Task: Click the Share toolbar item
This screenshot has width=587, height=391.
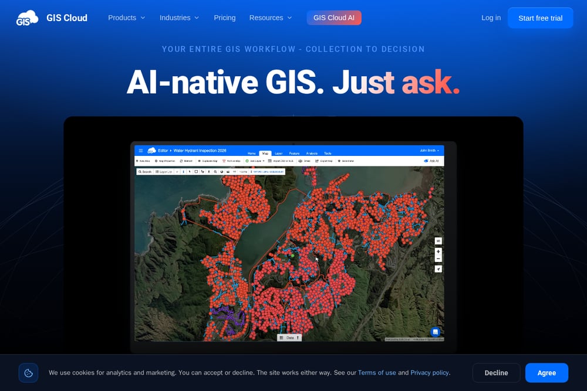Action: 304,161
